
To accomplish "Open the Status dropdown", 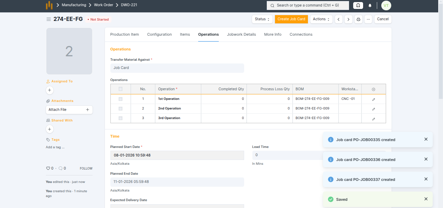I will 262,19.
